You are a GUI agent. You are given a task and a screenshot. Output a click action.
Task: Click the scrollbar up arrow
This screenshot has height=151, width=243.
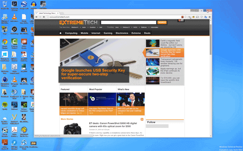pos(211,20)
